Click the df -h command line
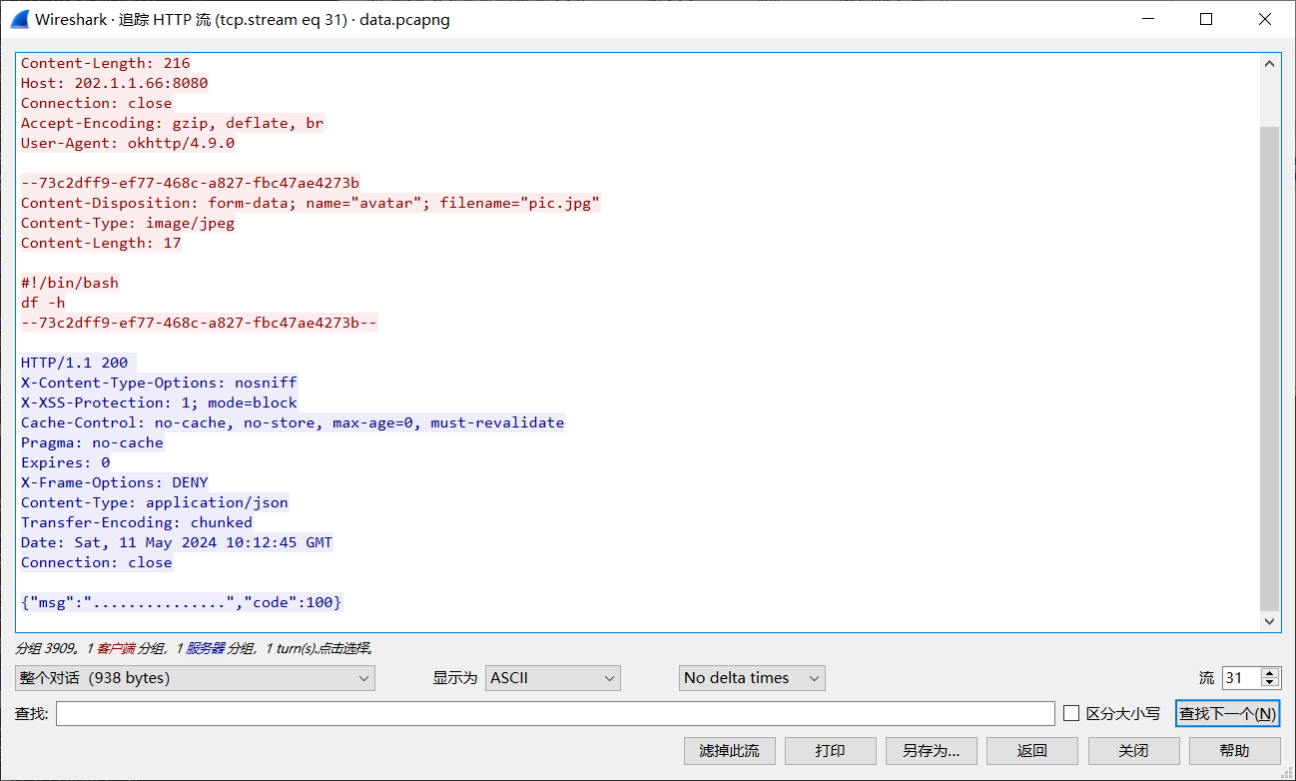Screen dimensions: 1296x781 pyautogui.click(x=43, y=303)
